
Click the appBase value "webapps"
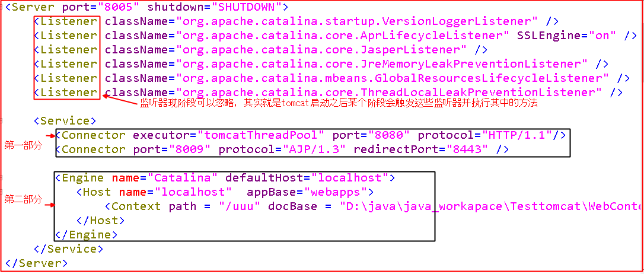tap(336, 192)
